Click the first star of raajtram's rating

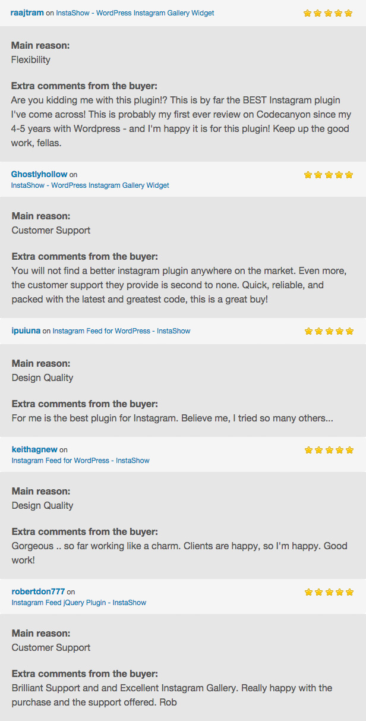pyautogui.click(x=308, y=13)
